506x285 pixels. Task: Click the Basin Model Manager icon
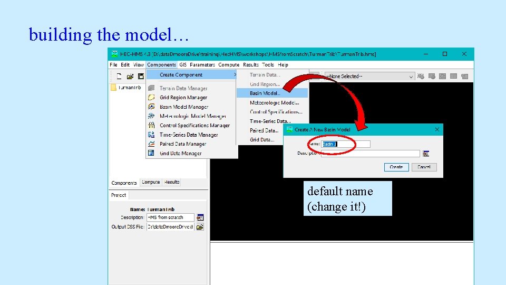click(x=151, y=107)
